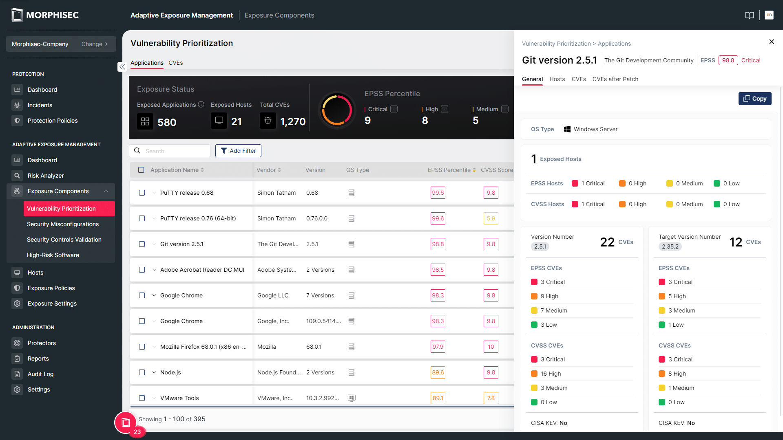Click the table horizontal scrollbar
783x440 pixels.
pos(322,407)
